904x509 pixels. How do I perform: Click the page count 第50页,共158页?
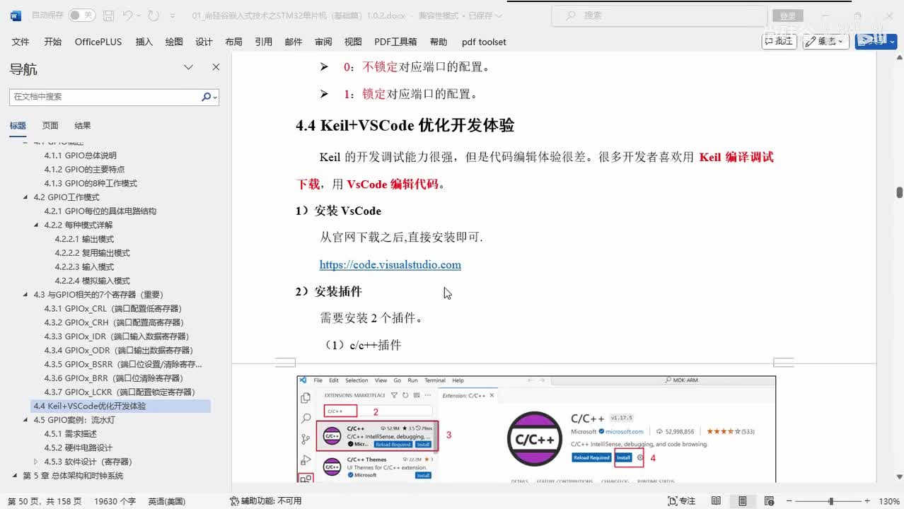(x=45, y=501)
